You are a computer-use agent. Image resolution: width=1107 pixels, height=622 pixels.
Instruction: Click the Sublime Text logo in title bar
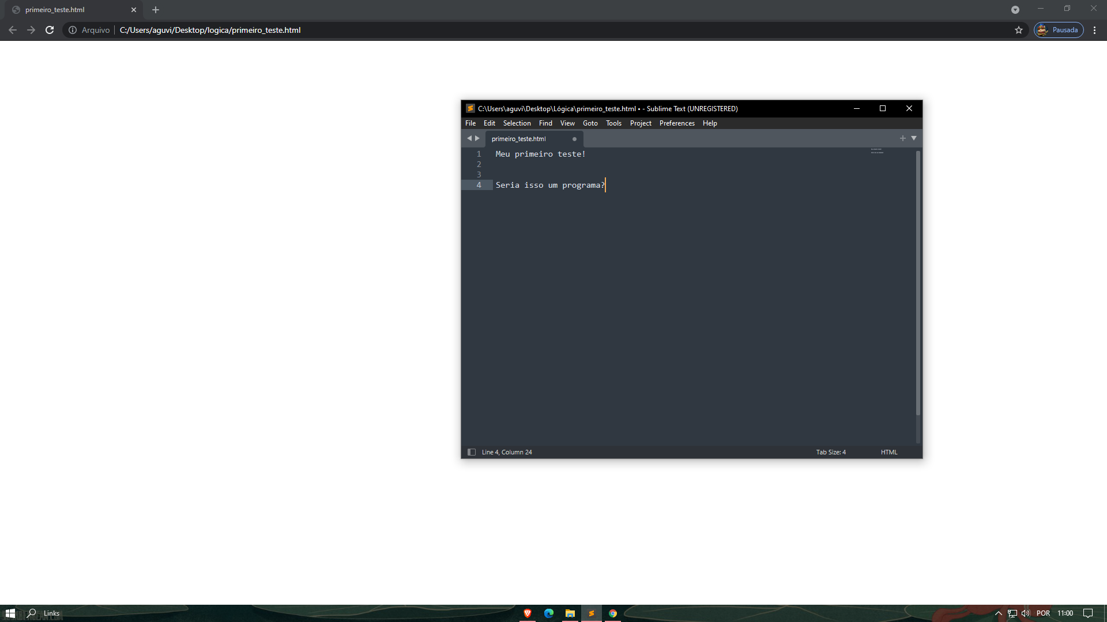(x=470, y=108)
